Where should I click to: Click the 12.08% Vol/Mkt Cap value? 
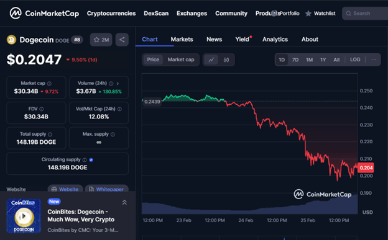[99, 117]
